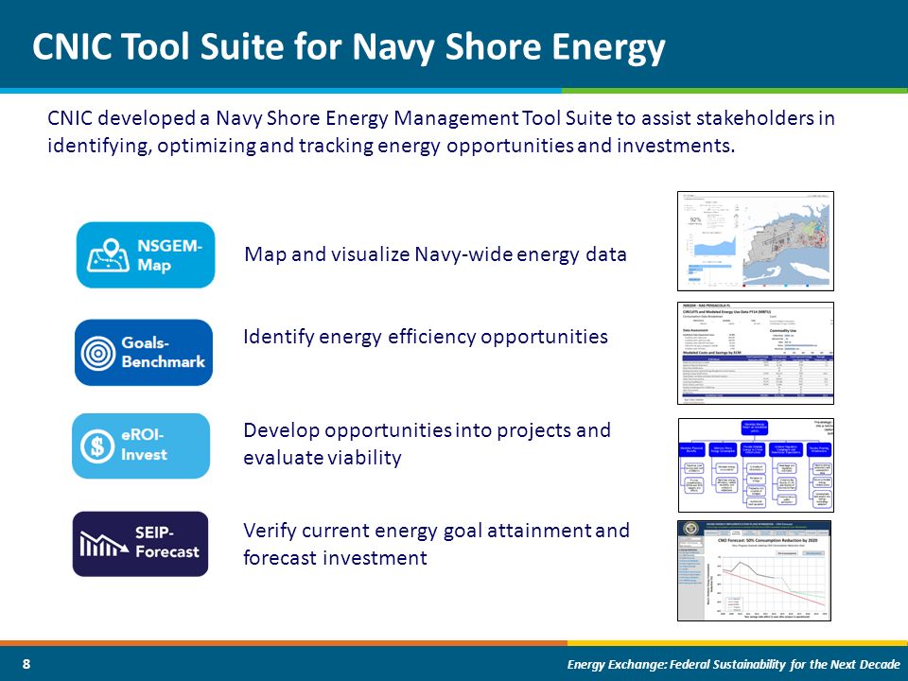Click 'Identify energy efficiency opportunities' text

pos(426,337)
